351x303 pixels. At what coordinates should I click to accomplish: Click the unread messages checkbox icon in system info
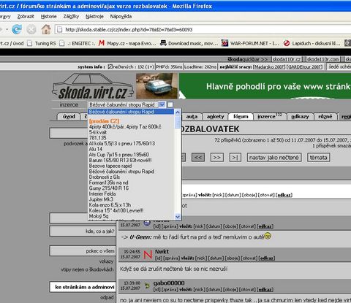(x=110, y=66)
